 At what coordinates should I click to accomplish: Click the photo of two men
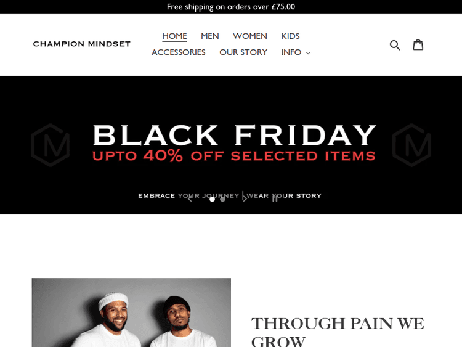tap(131, 312)
